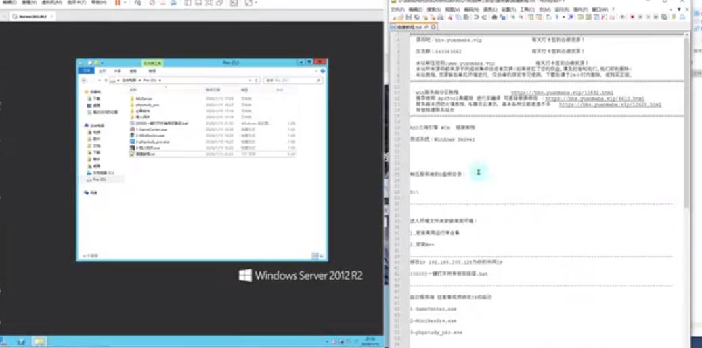This screenshot has height=348, width=702.
Task: Click the orange Pause virtual machine icon
Action: [x=118, y=3]
